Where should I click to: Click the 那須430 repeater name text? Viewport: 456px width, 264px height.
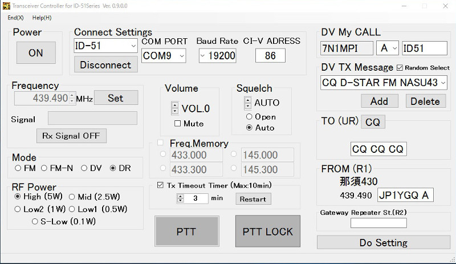click(359, 182)
